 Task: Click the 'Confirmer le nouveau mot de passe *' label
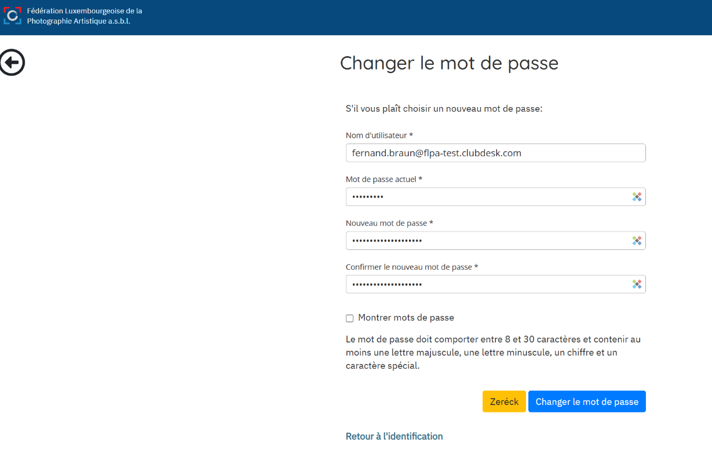click(x=411, y=267)
